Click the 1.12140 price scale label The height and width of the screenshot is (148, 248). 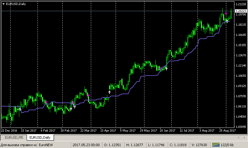click(x=241, y=65)
